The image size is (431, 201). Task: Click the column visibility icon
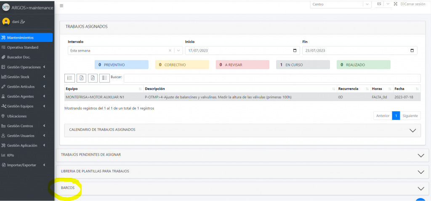[104, 78]
